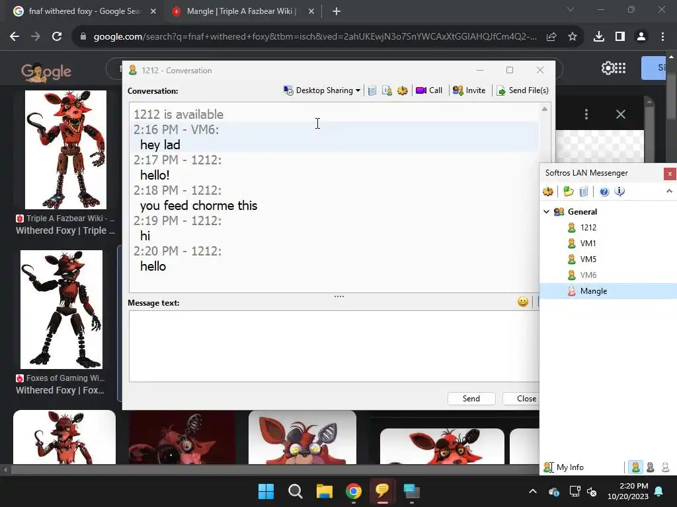The width and height of the screenshot is (677, 507).
Task: Set status to Busy gray user icon
Action: pyautogui.click(x=651, y=467)
